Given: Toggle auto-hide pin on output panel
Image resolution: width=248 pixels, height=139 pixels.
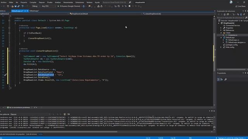Looking at the screenshot, I should (x=212, y=111).
